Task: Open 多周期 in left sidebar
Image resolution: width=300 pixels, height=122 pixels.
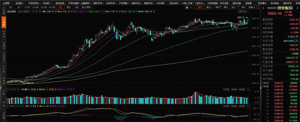Action: click(3, 80)
